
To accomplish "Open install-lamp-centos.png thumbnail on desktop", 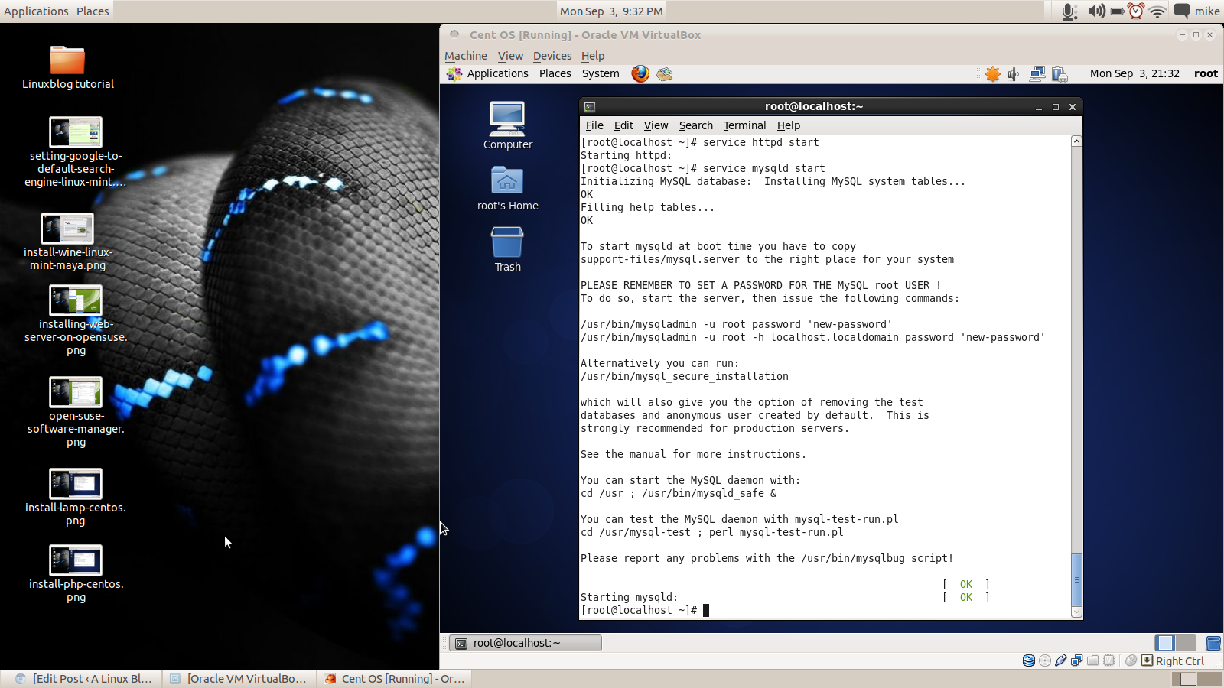I will (x=75, y=484).
